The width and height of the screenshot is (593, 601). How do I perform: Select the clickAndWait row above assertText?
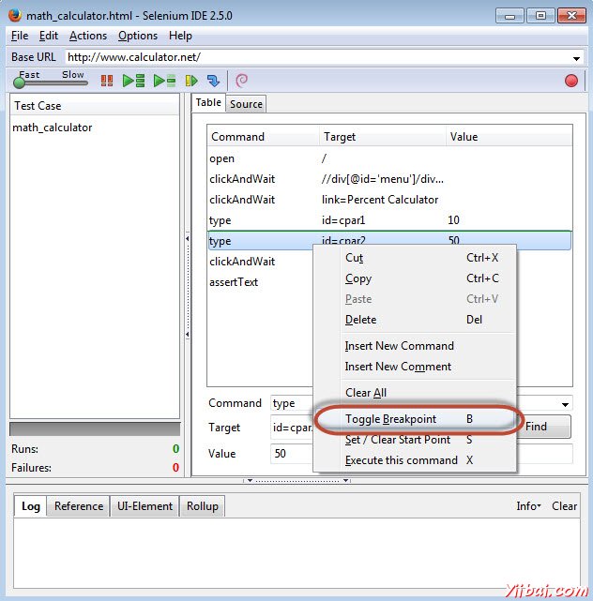[261, 262]
